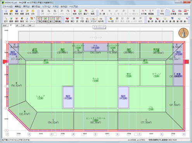Select the PS (非空調) room in plan
This screenshot has height=143, width=192.
pos(95,47)
